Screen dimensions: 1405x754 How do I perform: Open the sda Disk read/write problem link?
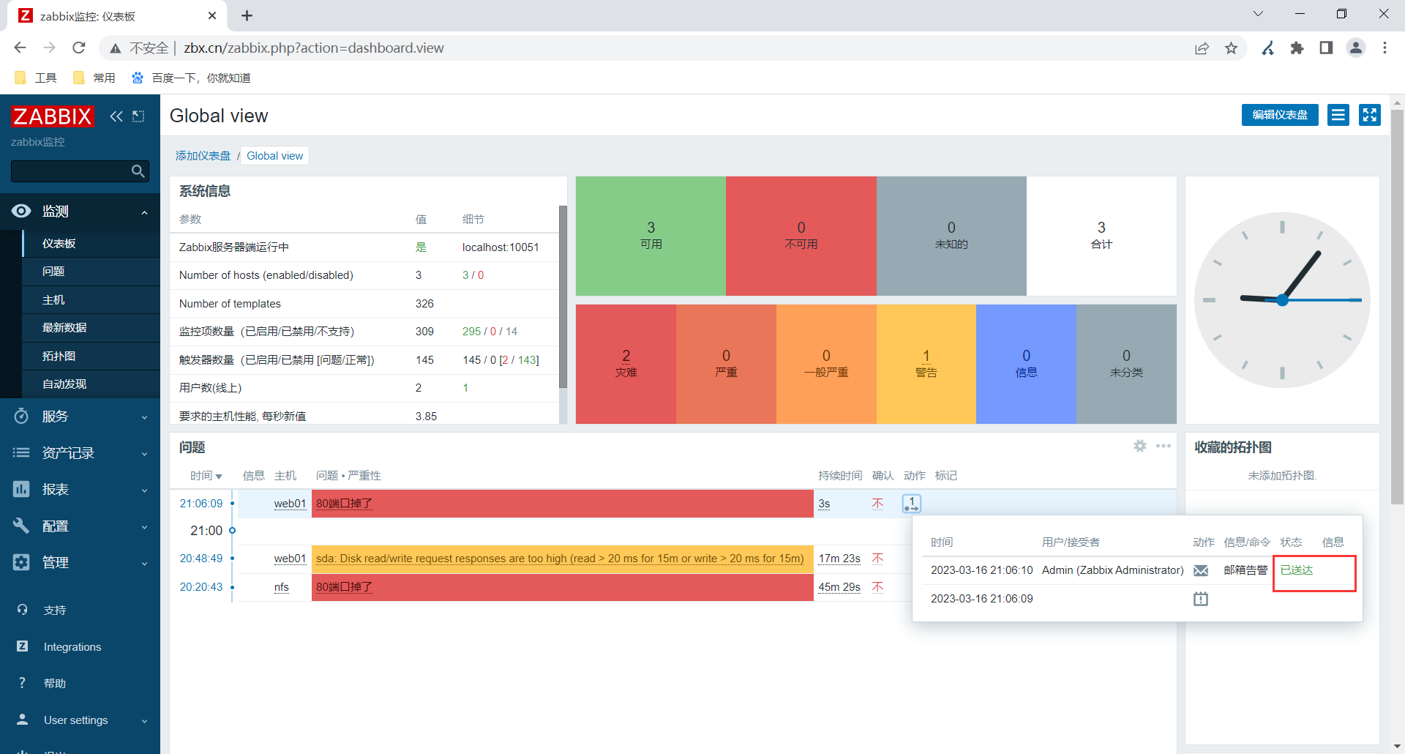tap(560, 559)
